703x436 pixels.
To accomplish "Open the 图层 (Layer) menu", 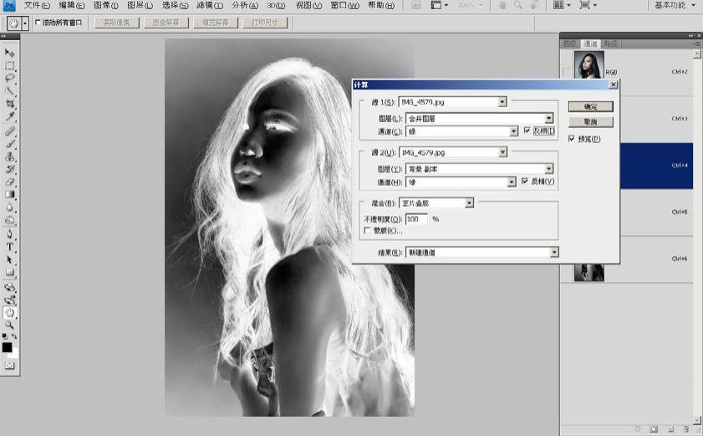I will point(140,5).
